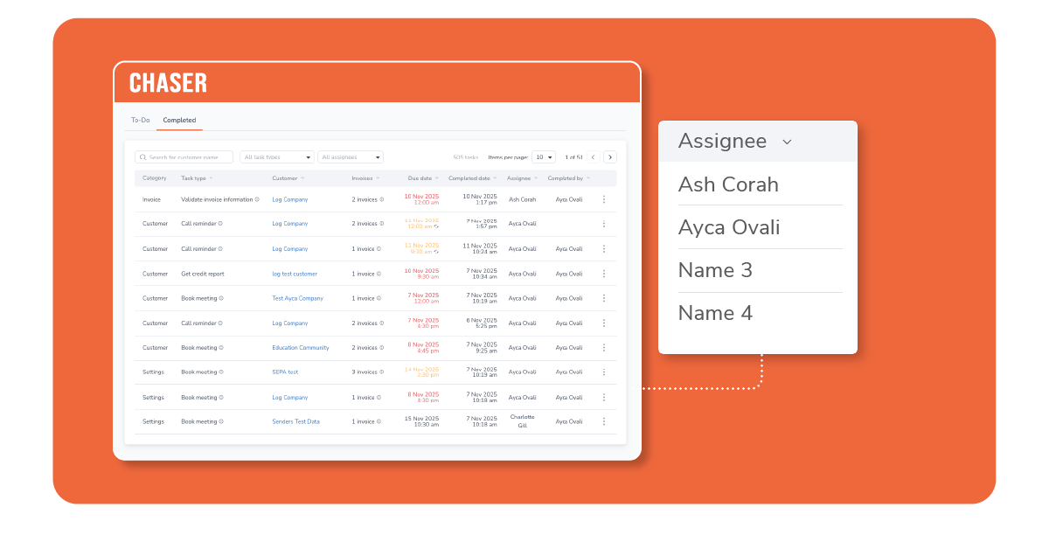The width and height of the screenshot is (1049, 542).
Task: Switch to the To-Do tab
Action: tap(141, 120)
